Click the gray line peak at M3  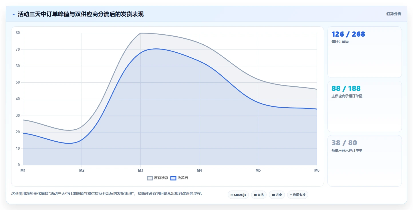[140, 33]
